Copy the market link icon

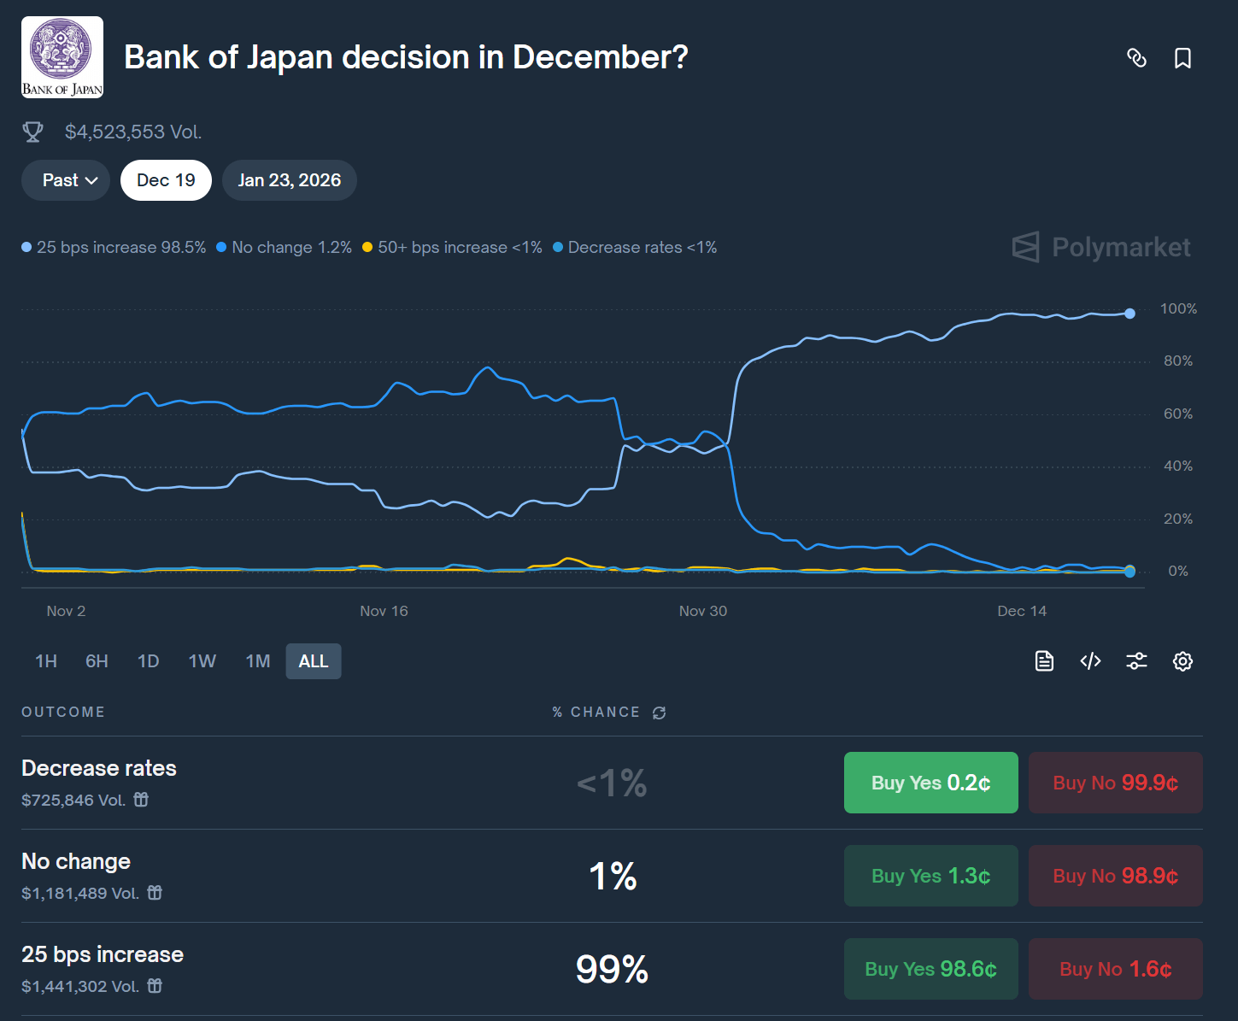1136,58
